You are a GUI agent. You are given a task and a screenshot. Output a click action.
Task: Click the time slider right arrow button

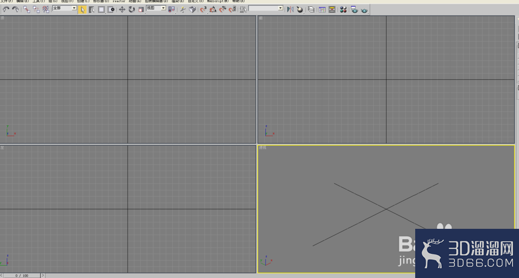43,275
